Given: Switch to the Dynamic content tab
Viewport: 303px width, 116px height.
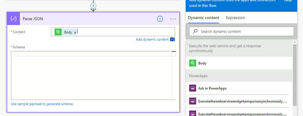Looking at the screenshot, I should 203,18.
